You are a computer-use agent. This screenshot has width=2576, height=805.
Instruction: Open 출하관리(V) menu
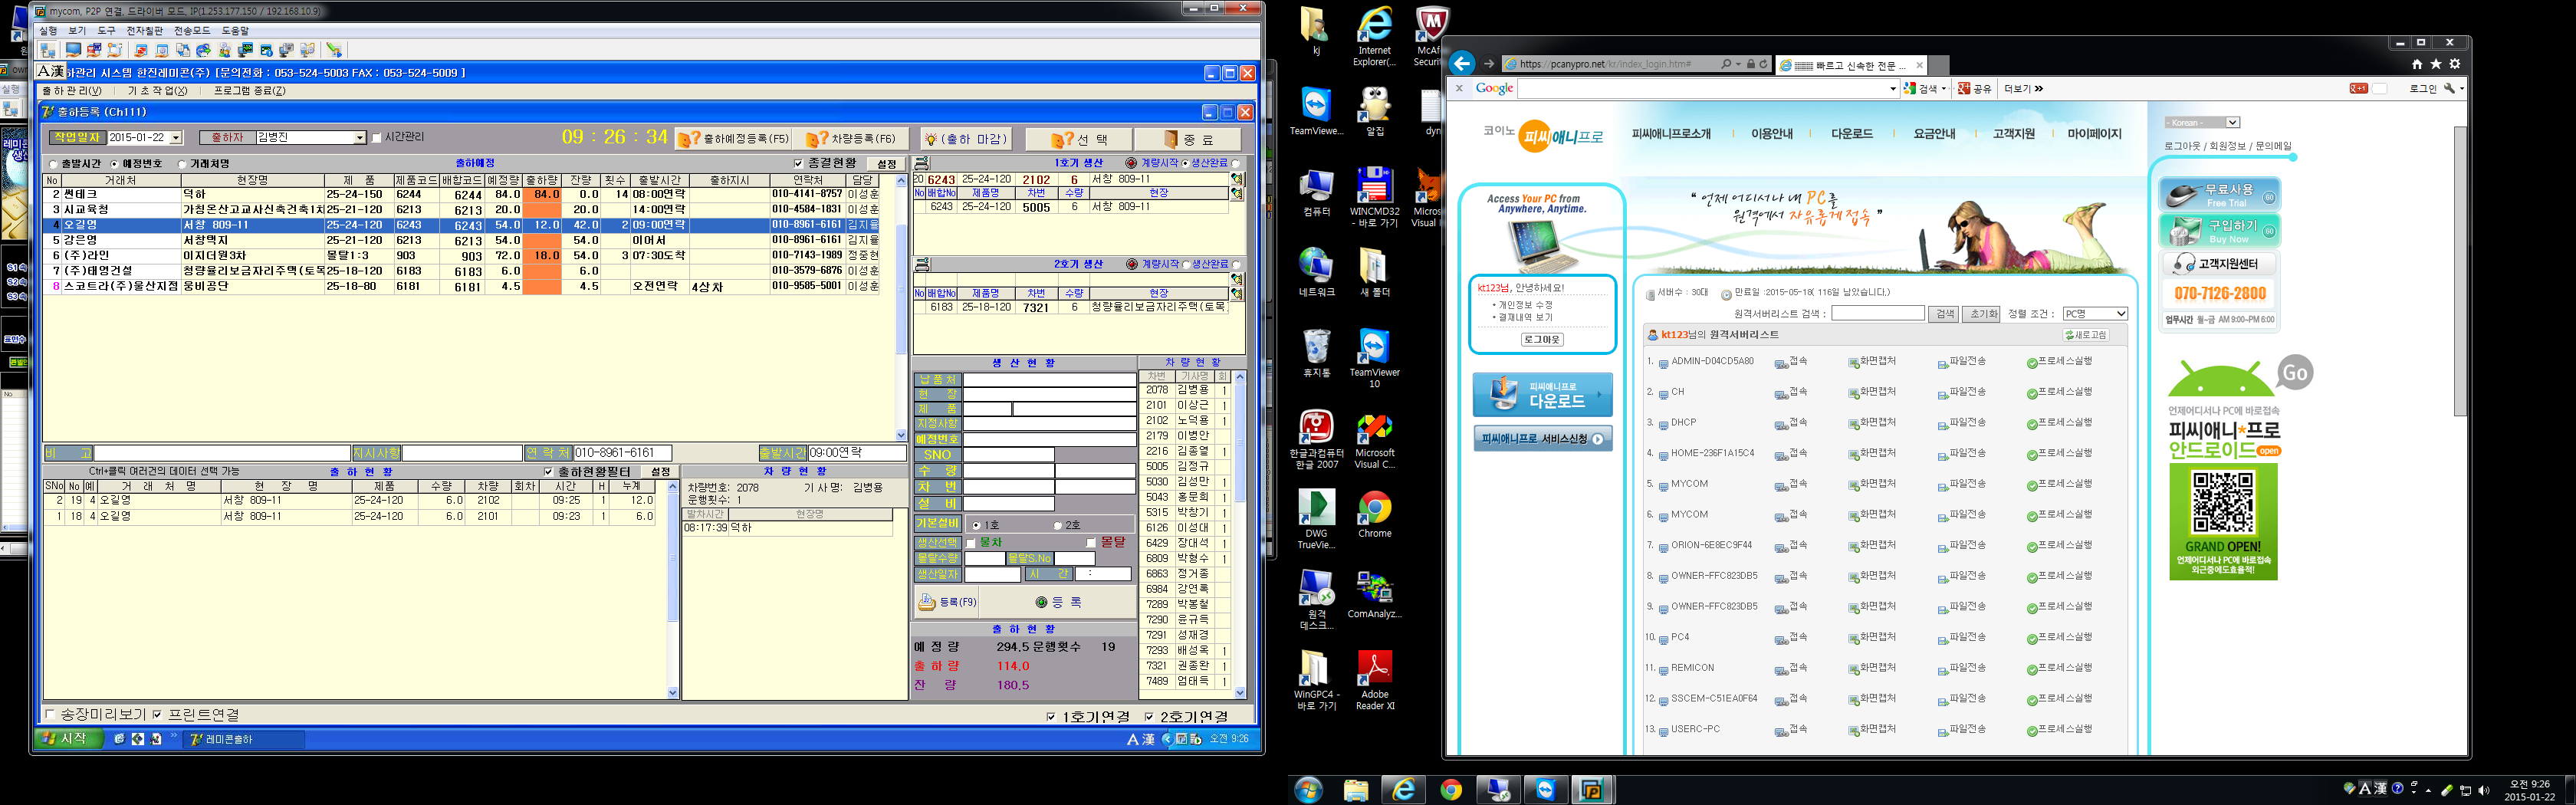coord(71,91)
